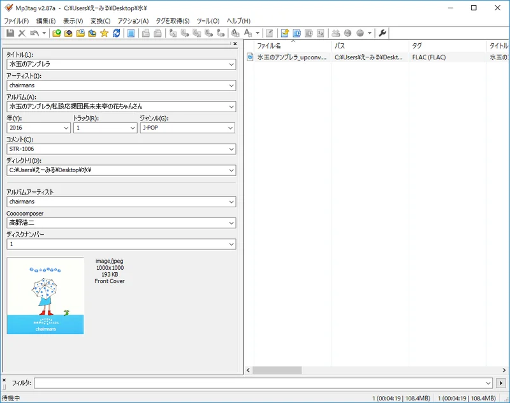The width and height of the screenshot is (510, 403).
Task: Open the フィルタ history dropdown arrow
Action: tap(488, 383)
